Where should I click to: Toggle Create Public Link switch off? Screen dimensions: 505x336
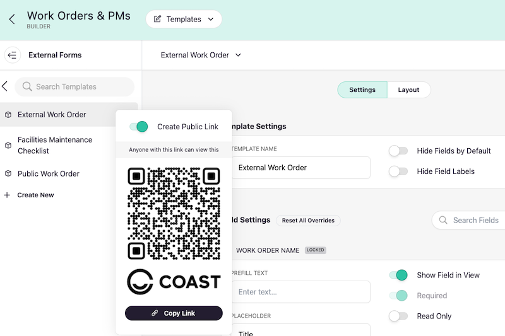(138, 127)
